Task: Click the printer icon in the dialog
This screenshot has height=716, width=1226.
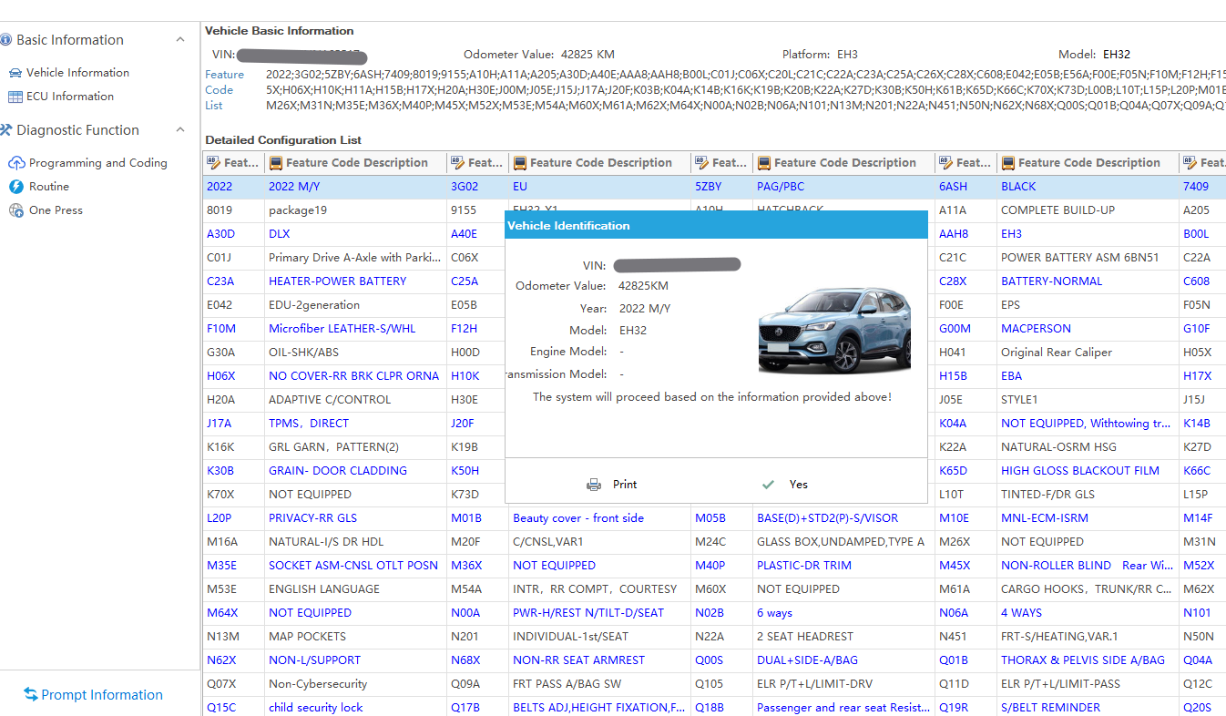Action: pyautogui.click(x=594, y=485)
